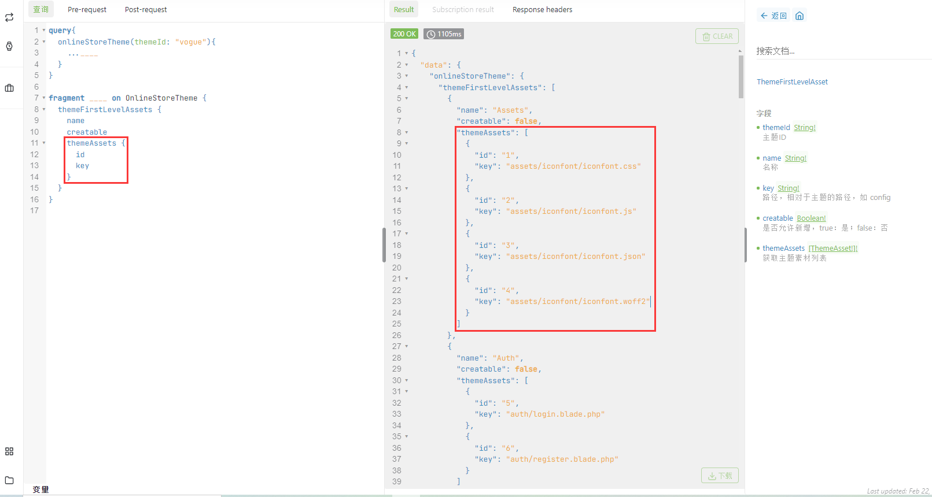Image resolution: width=932 pixels, height=497 pixels.
Task: Click the Boolean! type link for creatable
Action: point(811,218)
